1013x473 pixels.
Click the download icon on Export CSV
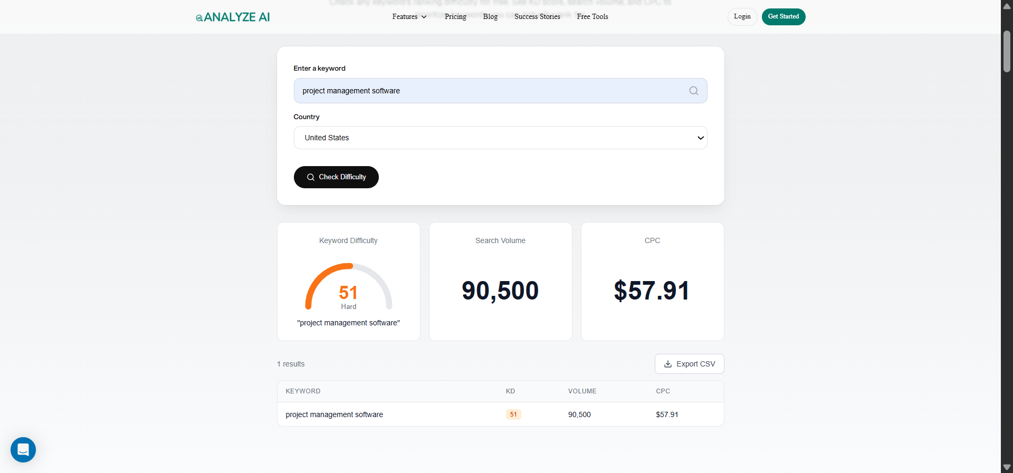click(668, 364)
